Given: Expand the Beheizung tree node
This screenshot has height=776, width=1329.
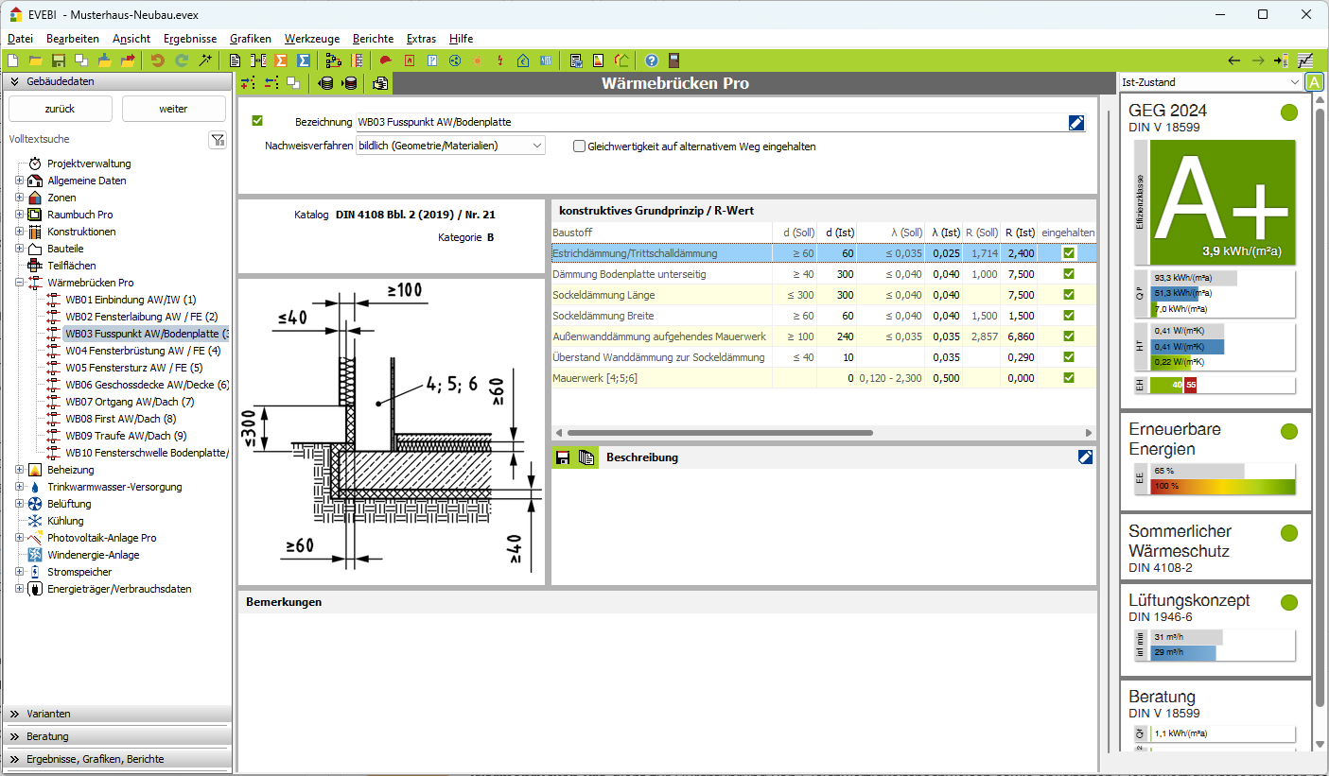Looking at the screenshot, I should [x=19, y=470].
